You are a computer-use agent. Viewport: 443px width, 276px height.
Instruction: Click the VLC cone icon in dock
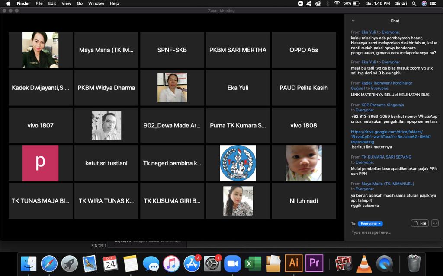(x=364, y=263)
